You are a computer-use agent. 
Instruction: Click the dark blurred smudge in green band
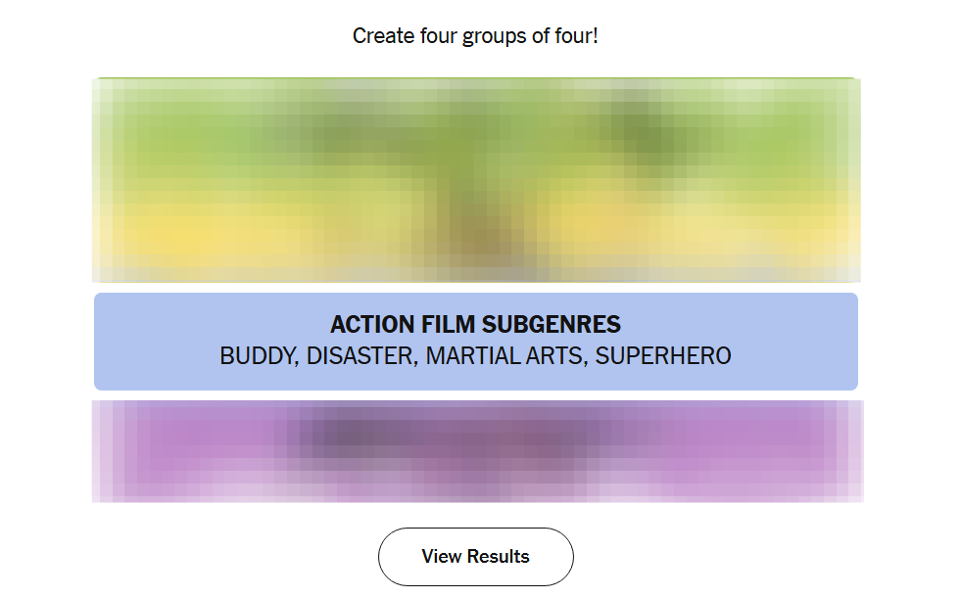click(x=647, y=132)
